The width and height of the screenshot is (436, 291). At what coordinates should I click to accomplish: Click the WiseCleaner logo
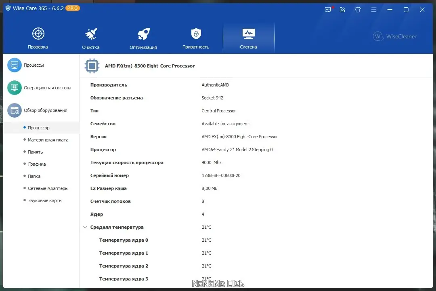[x=394, y=36]
